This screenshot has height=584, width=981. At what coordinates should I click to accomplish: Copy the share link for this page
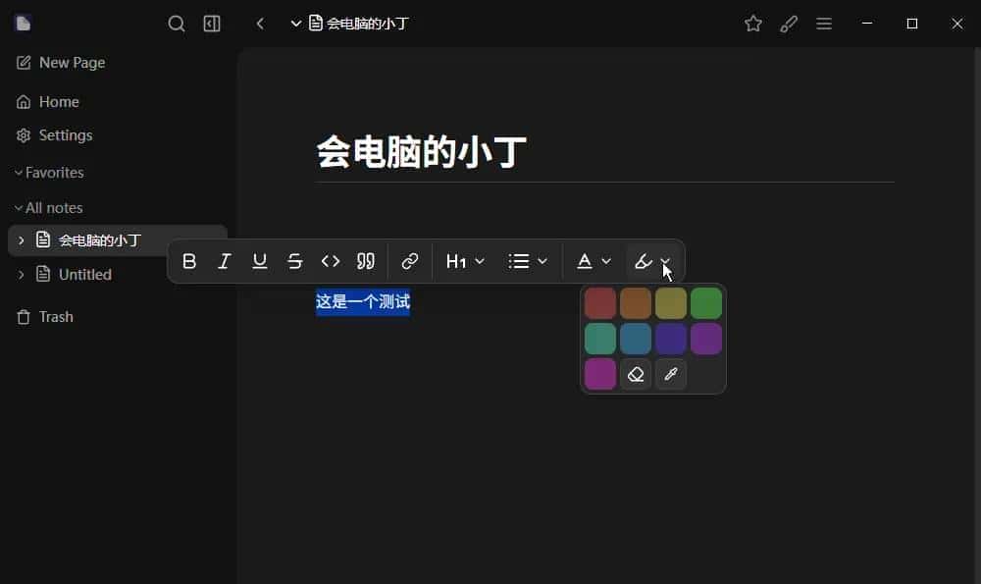coord(790,24)
